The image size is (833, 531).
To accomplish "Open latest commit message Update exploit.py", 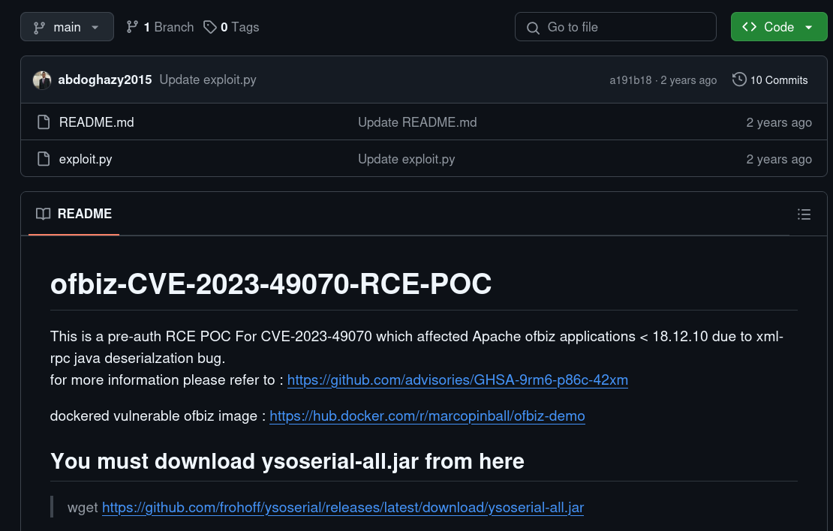I will pos(208,79).
